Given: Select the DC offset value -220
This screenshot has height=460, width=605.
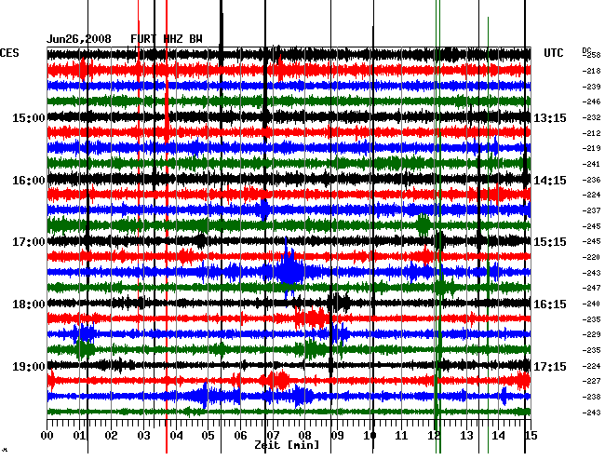Looking at the screenshot, I should pos(591,257).
